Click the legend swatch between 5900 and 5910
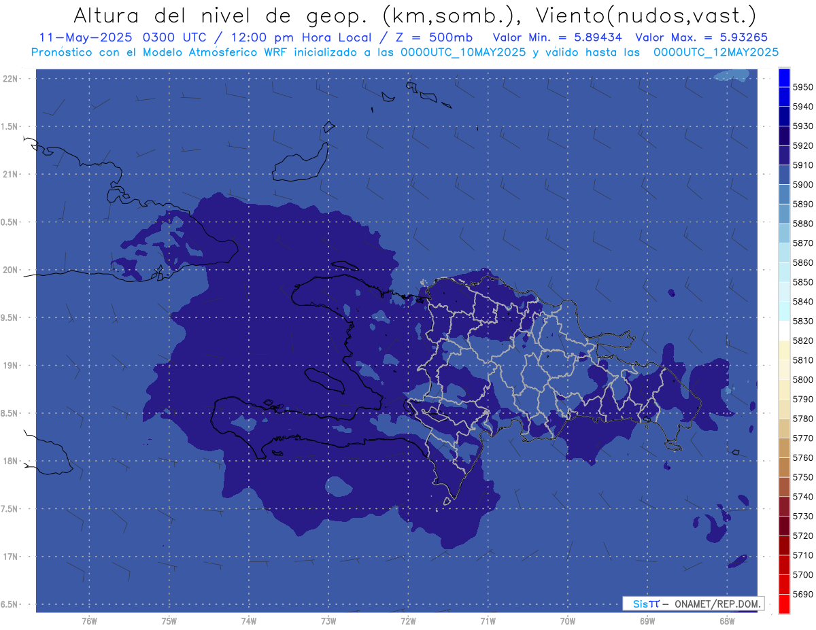816x630 pixels. tap(784, 175)
